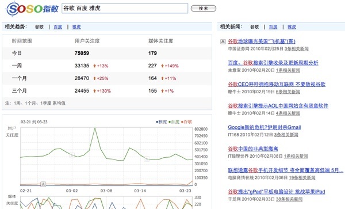345x209 pixels.
Task: Open news 谷歌提出"gPad"平板电脑设计
Action: click(277, 192)
